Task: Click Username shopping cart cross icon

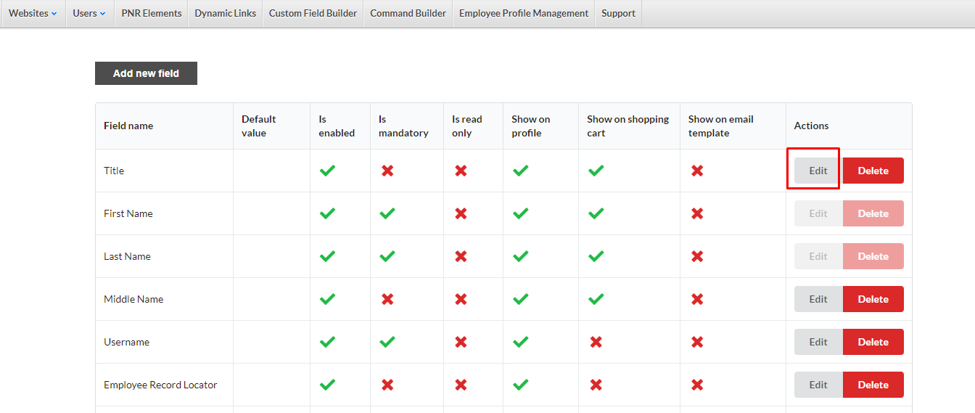Action: (x=596, y=342)
